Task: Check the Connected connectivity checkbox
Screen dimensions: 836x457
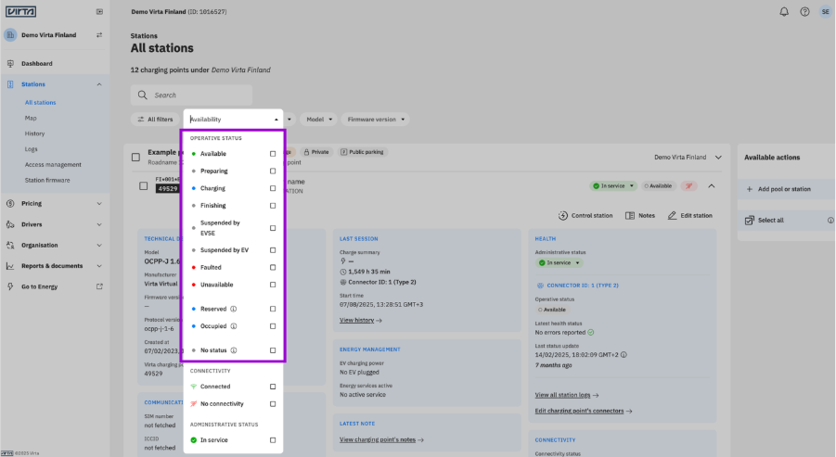Action: click(273, 387)
